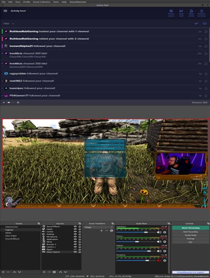Viewport: 210px width, 278px height.
Task: Open the File menu
Action: tap(4, 2)
